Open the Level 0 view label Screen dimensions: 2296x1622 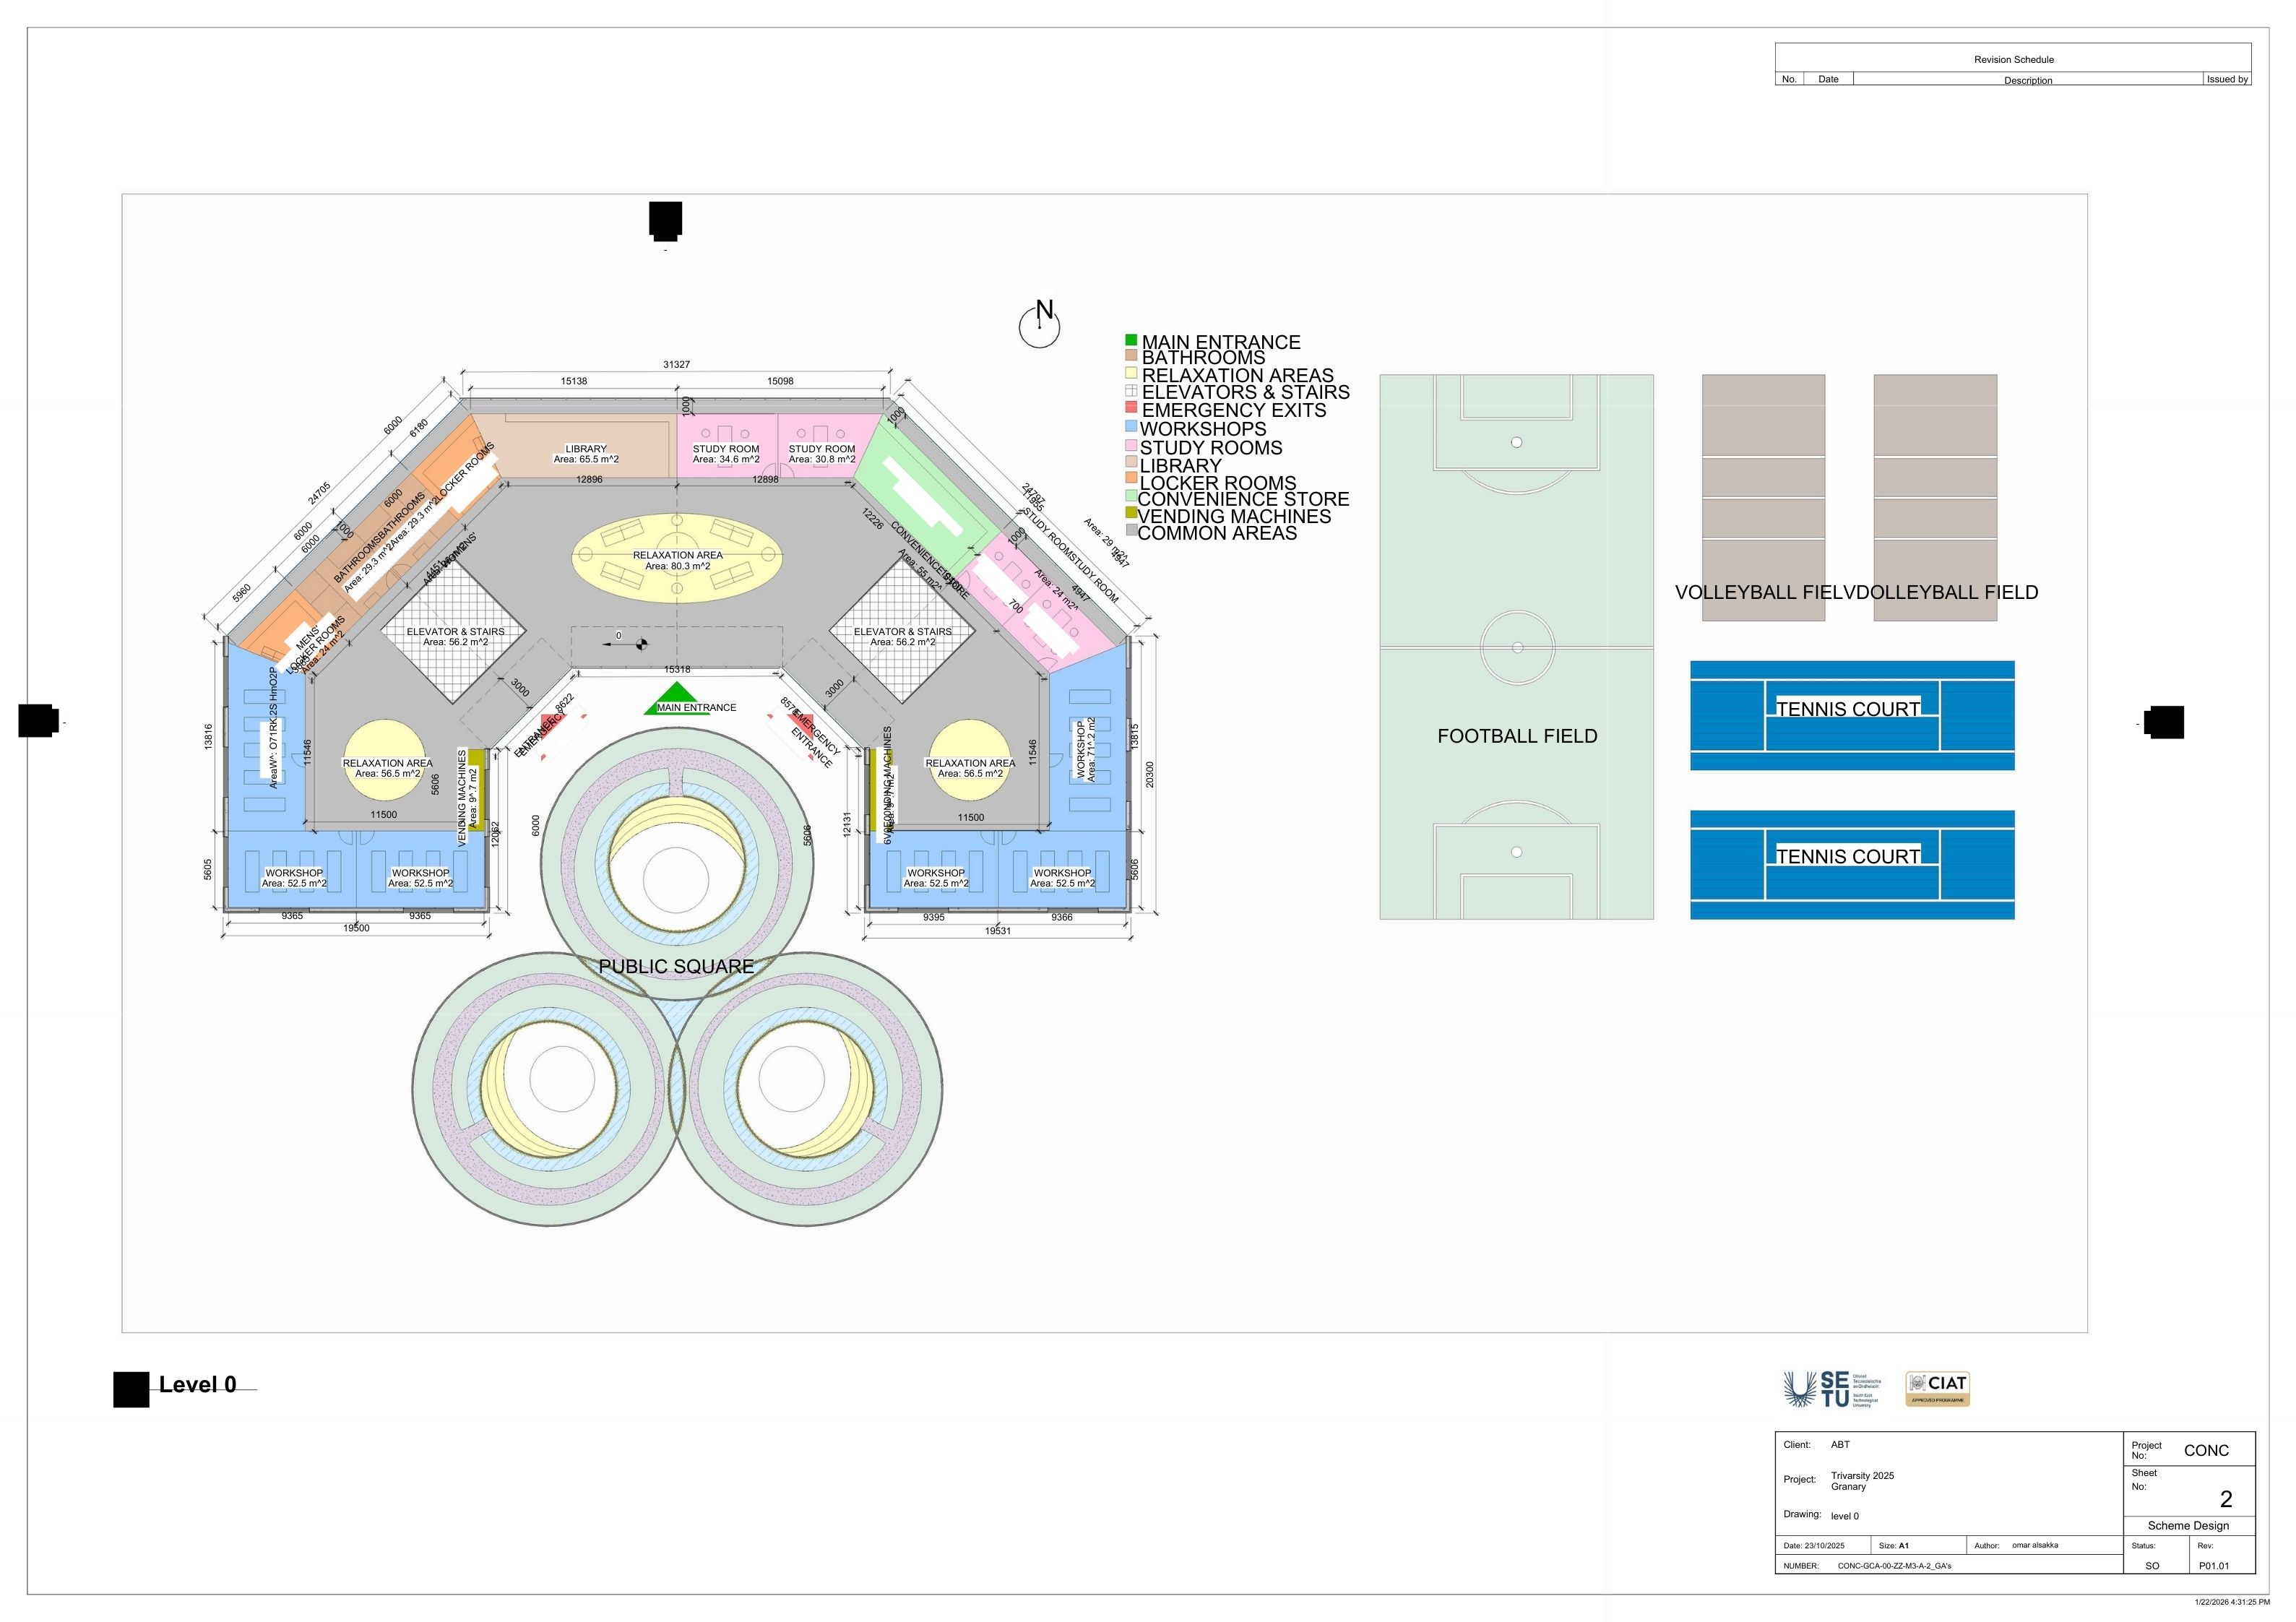click(197, 1385)
